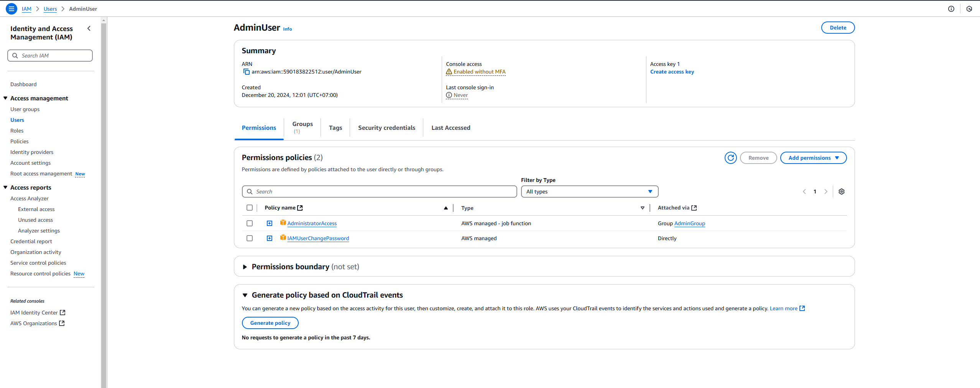Open Policies in the sidebar
Image resolution: width=980 pixels, height=388 pixels.
point(20,141)
